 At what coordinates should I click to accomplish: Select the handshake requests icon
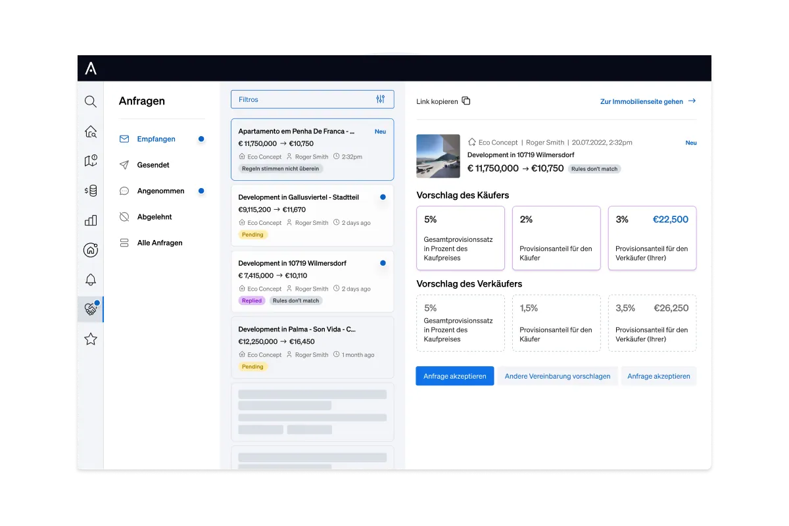pyautogui.click(x=91, y=309)
